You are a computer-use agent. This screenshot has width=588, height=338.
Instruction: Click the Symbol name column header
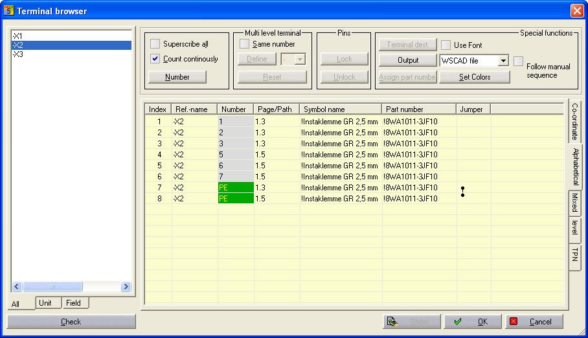point(341,109)
